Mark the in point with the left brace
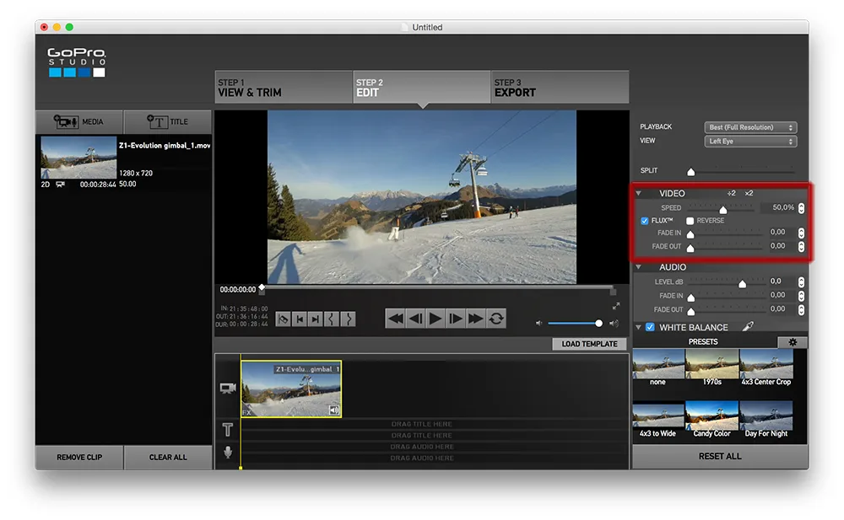The width and height of the screenshot is (844, 520). tap(332, 319)
